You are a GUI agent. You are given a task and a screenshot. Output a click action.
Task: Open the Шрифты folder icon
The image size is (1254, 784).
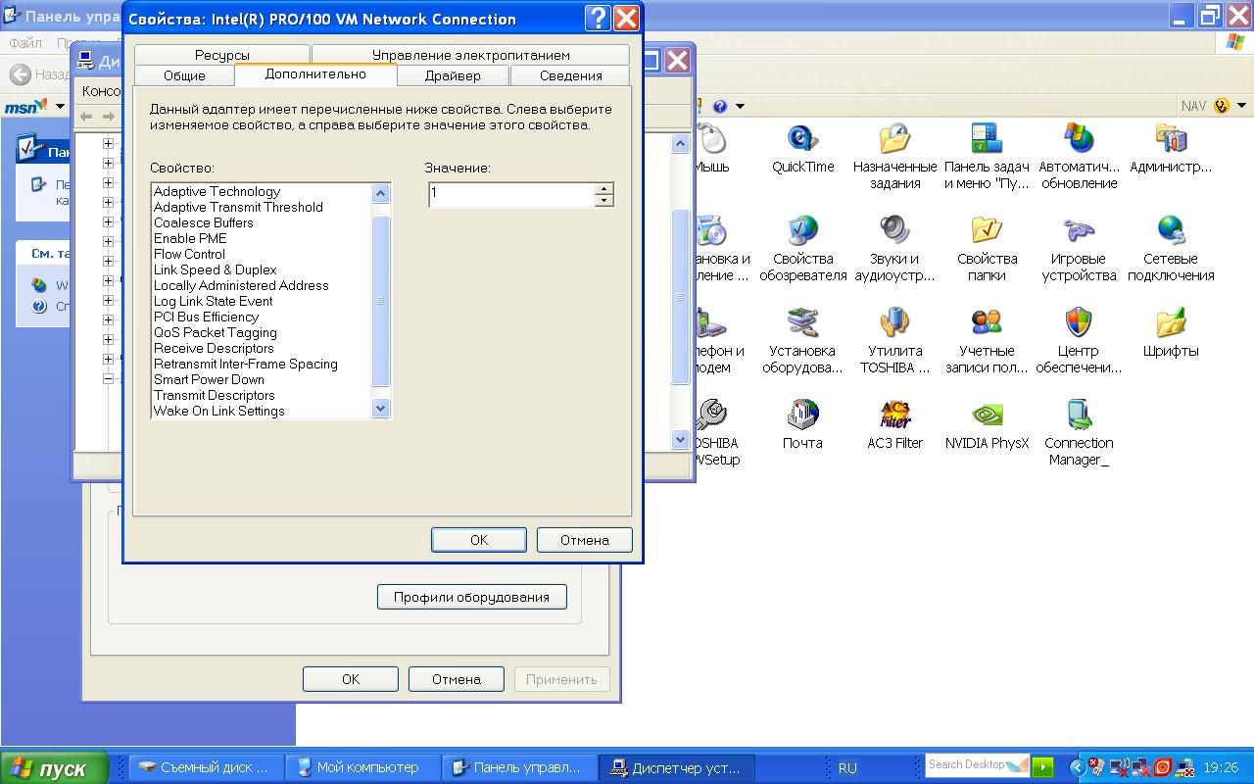click(x=1171, y=324)
